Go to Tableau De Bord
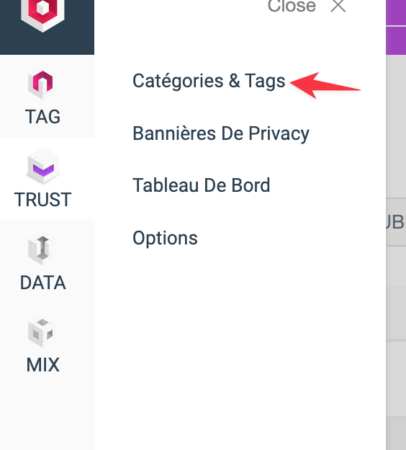 pyautogui.click(x=201, y=185)
